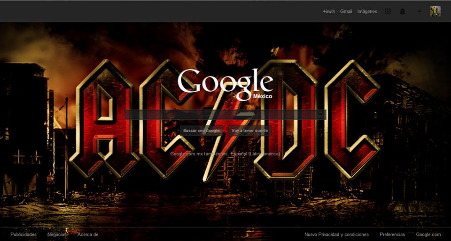Click Buscar con Google button
Image resolution: width=451 pixels, height=241 pixels.
tap(202, 131)
